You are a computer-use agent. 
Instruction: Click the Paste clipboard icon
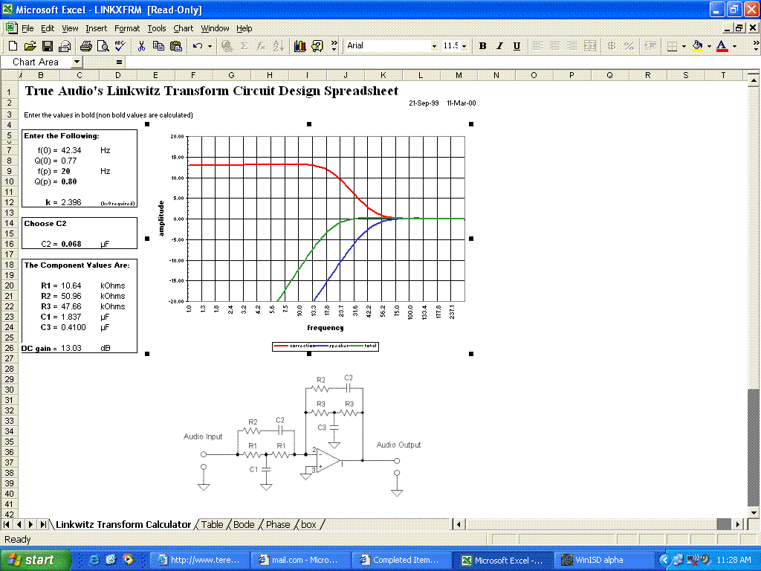tap(175, 45)
